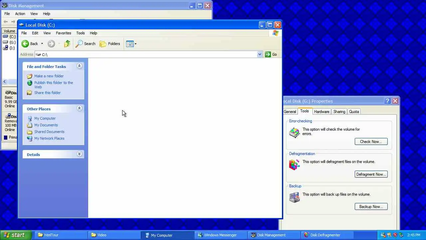Expand the Details panel
This screenshot has width=426, height=240.
[79, 154]
